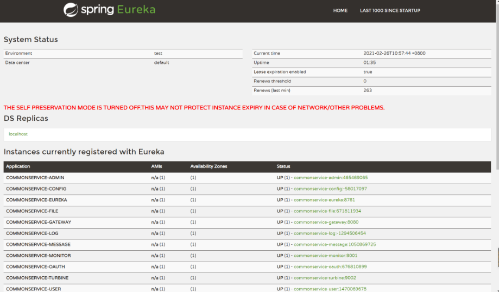The height and width of the screenshot is (292, 499).
Task: Open commonservice-turbine:9002 instance link
Action: click(x=325, y=277)
